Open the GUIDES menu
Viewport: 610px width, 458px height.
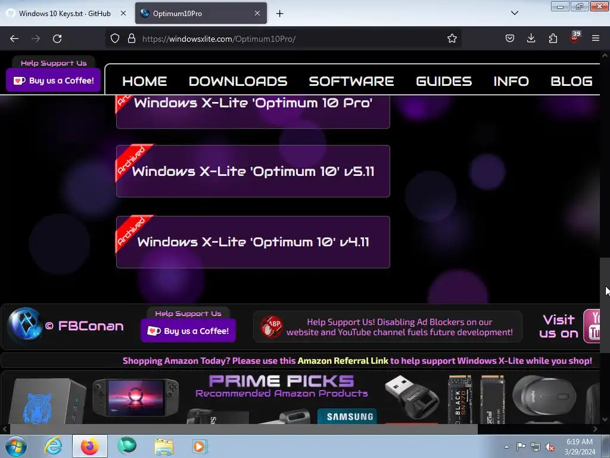[x=444, y=81]
